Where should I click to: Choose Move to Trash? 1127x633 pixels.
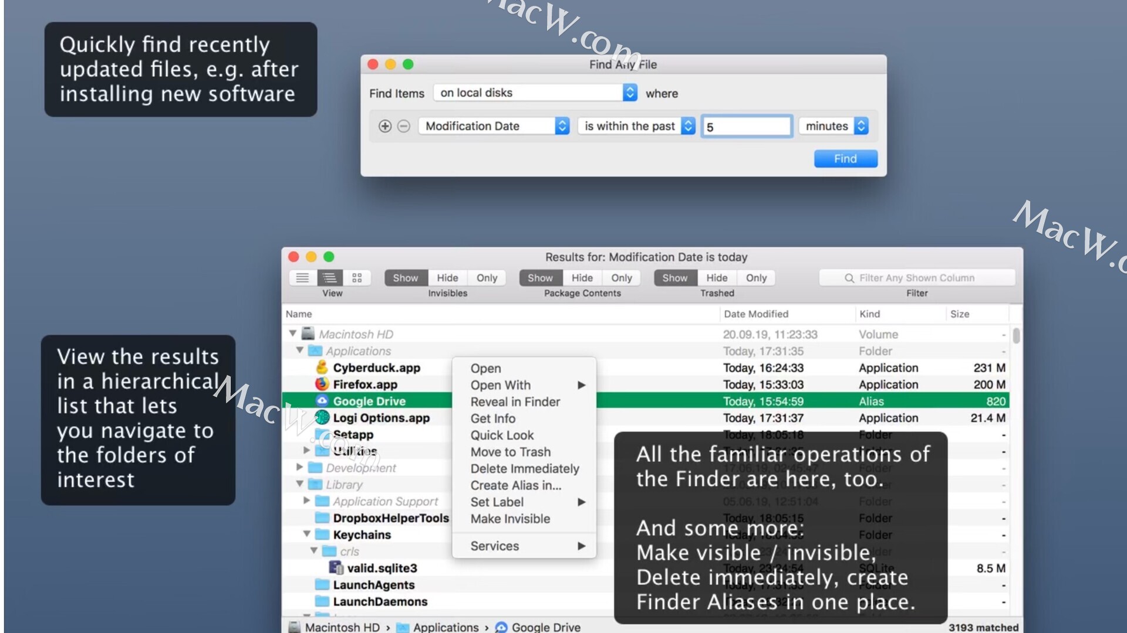pyautogui.click(x=524, y=452)
